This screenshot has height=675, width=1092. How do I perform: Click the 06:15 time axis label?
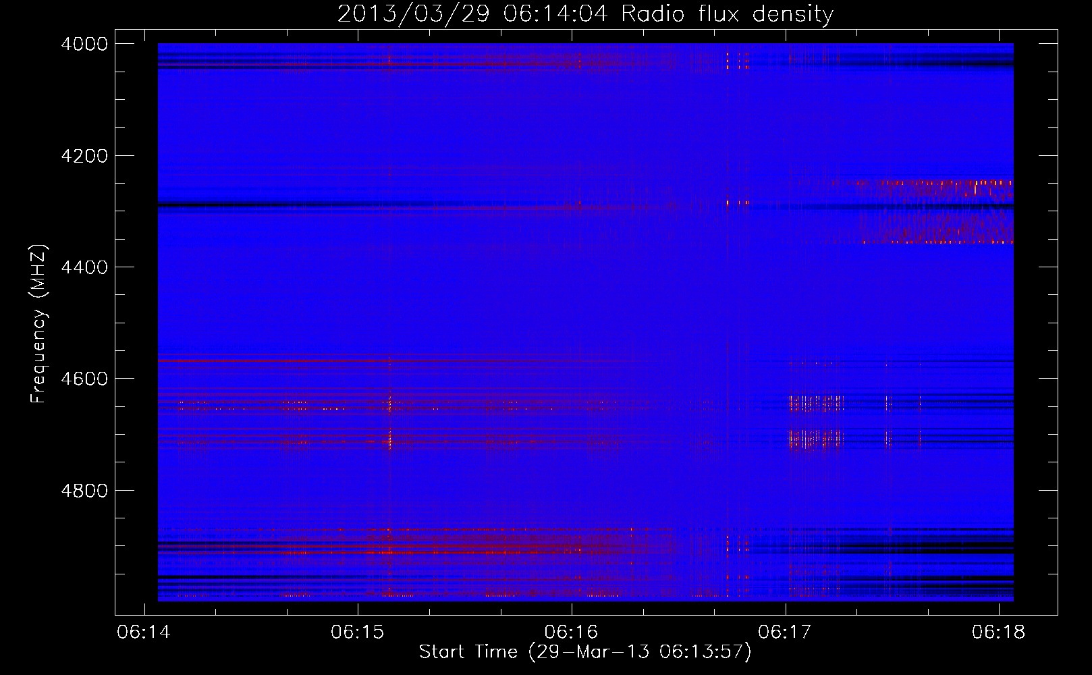tap(358, 632)
